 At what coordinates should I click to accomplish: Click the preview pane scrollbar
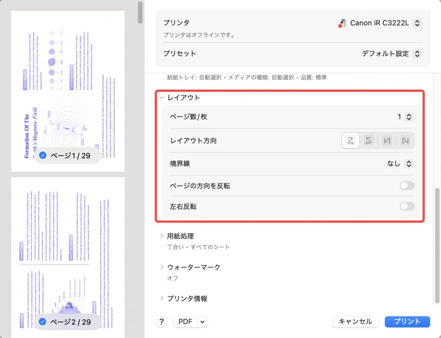[140, 12]
